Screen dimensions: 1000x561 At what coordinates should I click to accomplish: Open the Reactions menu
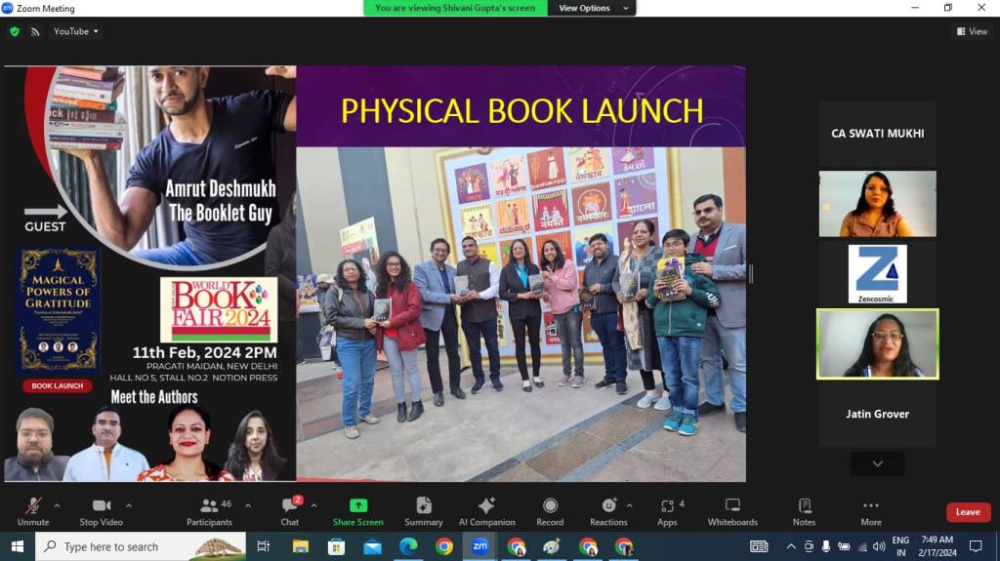coord(608,511)
